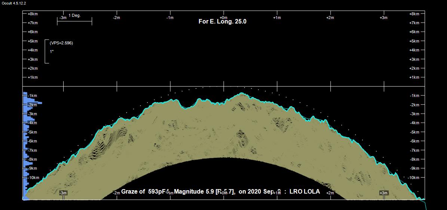The width and height of the screenshot is (447, 210).
Task: Click the dark lunar shadow arc center
Action: [223, 175]
